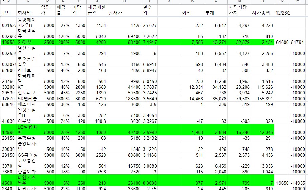The height and width of the screenshot is (190, 308).
Task: Select the 12/26/2 date header cell
Action: point(282,10)
